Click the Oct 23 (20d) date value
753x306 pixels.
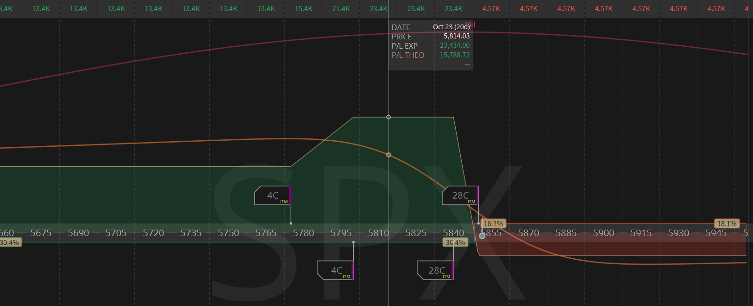tap(452, 27)
